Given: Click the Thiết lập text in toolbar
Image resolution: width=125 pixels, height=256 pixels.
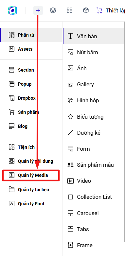Looking at the screenshot, I should 116,10.
